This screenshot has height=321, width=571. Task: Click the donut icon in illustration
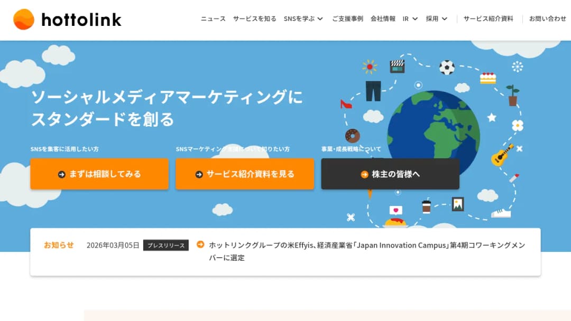point(353,136)
